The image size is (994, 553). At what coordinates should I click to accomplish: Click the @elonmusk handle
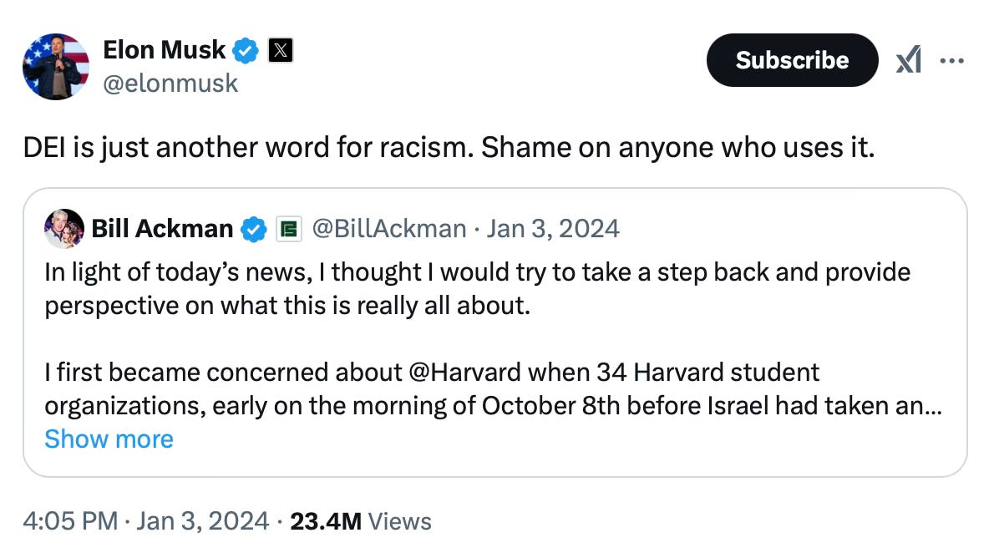(170, 84)
